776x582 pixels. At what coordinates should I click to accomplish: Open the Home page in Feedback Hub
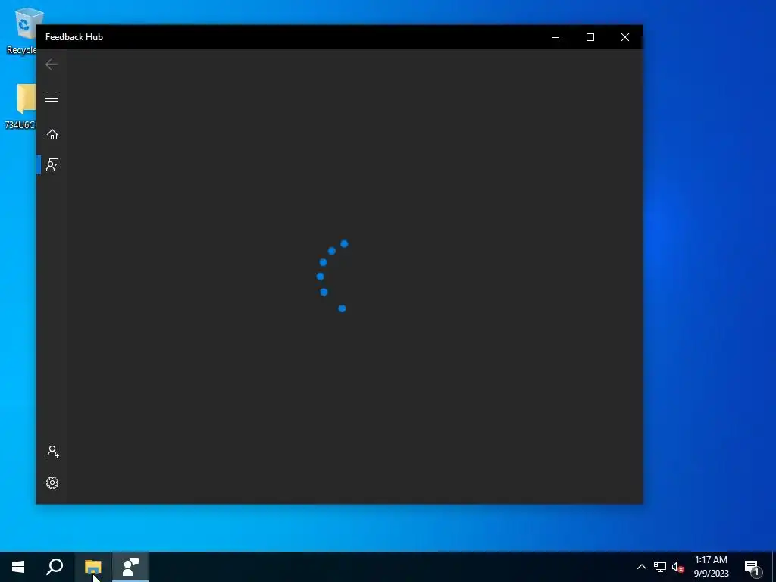coord(52,135)
